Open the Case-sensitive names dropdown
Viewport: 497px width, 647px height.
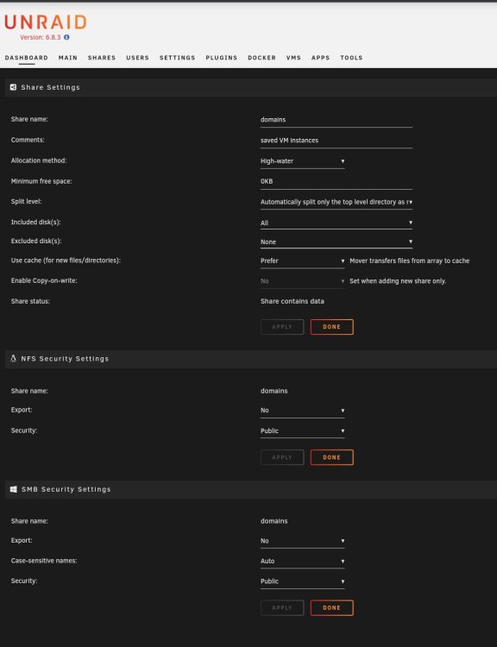pyautogui.click(x=302, y=562)
